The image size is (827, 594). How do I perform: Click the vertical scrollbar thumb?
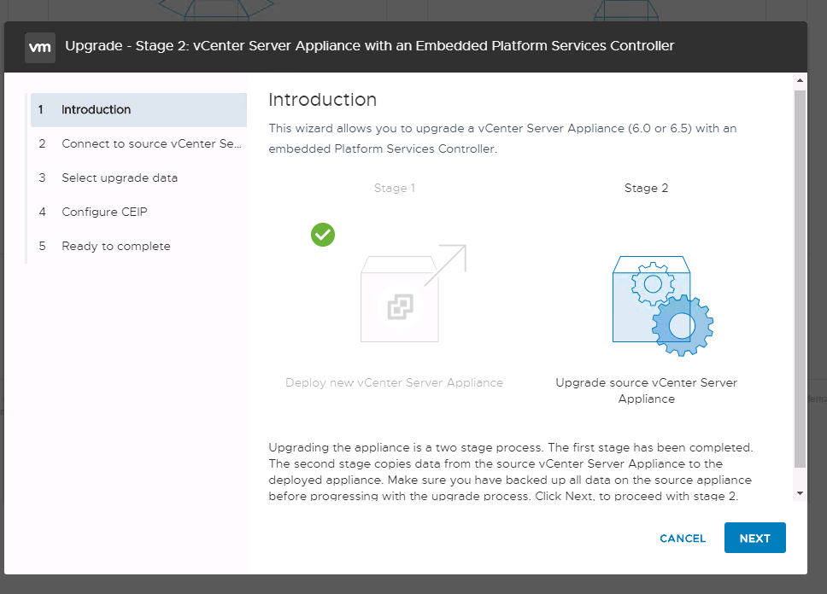[801, 278]
